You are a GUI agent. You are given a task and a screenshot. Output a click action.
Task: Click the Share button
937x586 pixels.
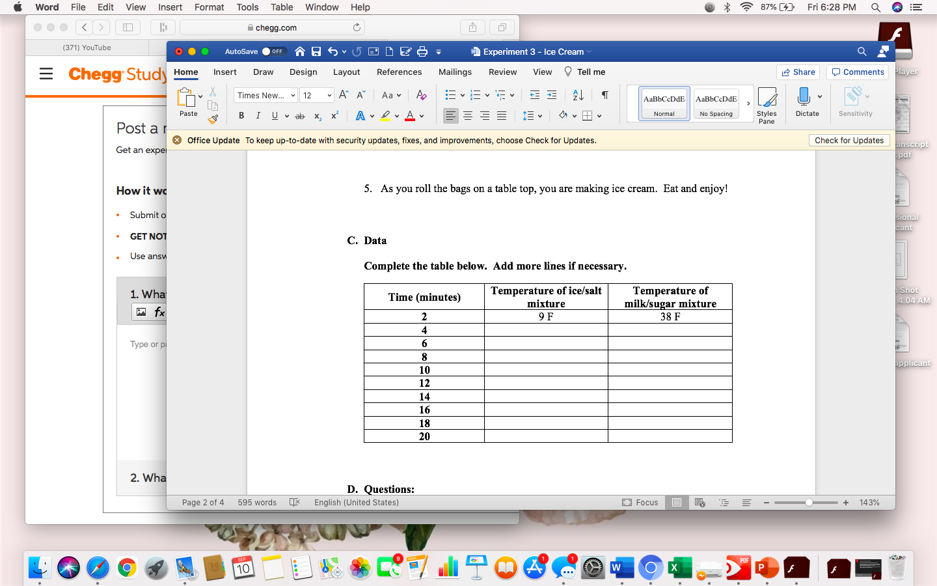[798, 72]
